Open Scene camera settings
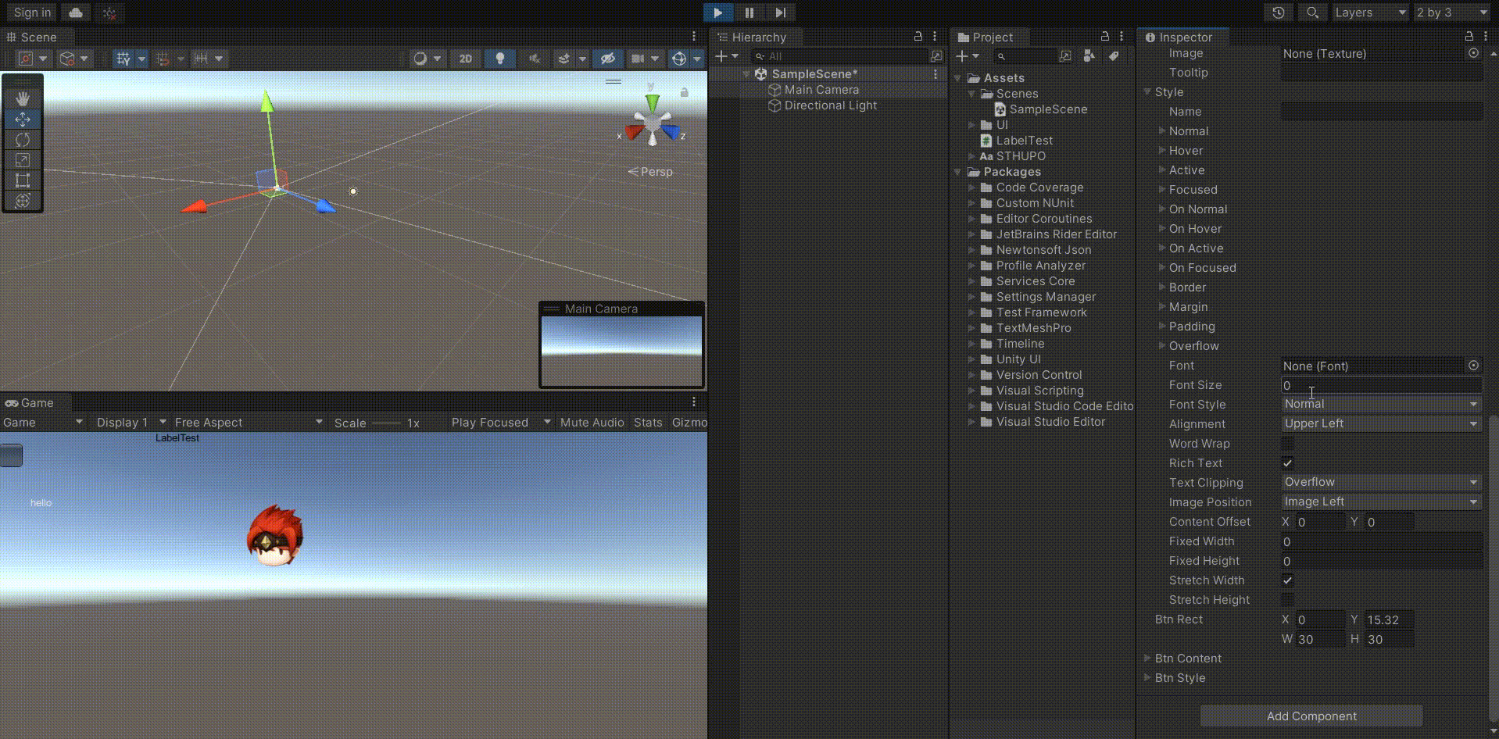 coord(638,59)
